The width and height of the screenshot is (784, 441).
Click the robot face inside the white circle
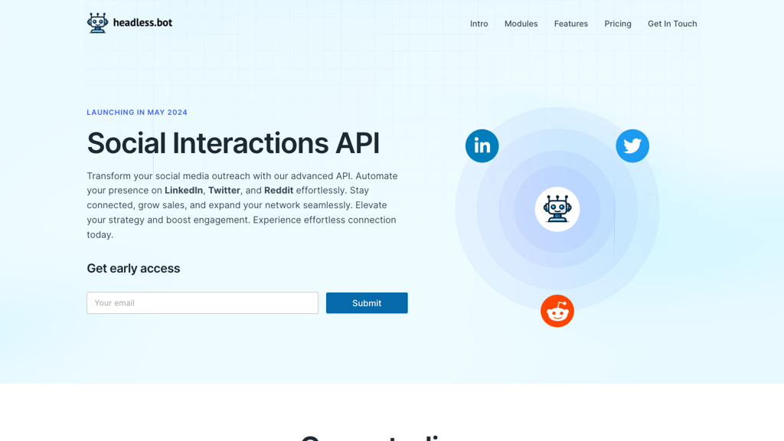(x=557, y=208)
